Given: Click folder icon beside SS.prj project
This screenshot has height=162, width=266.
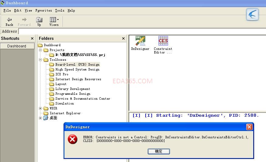Looking at the screenshot, I should [52, 55].
